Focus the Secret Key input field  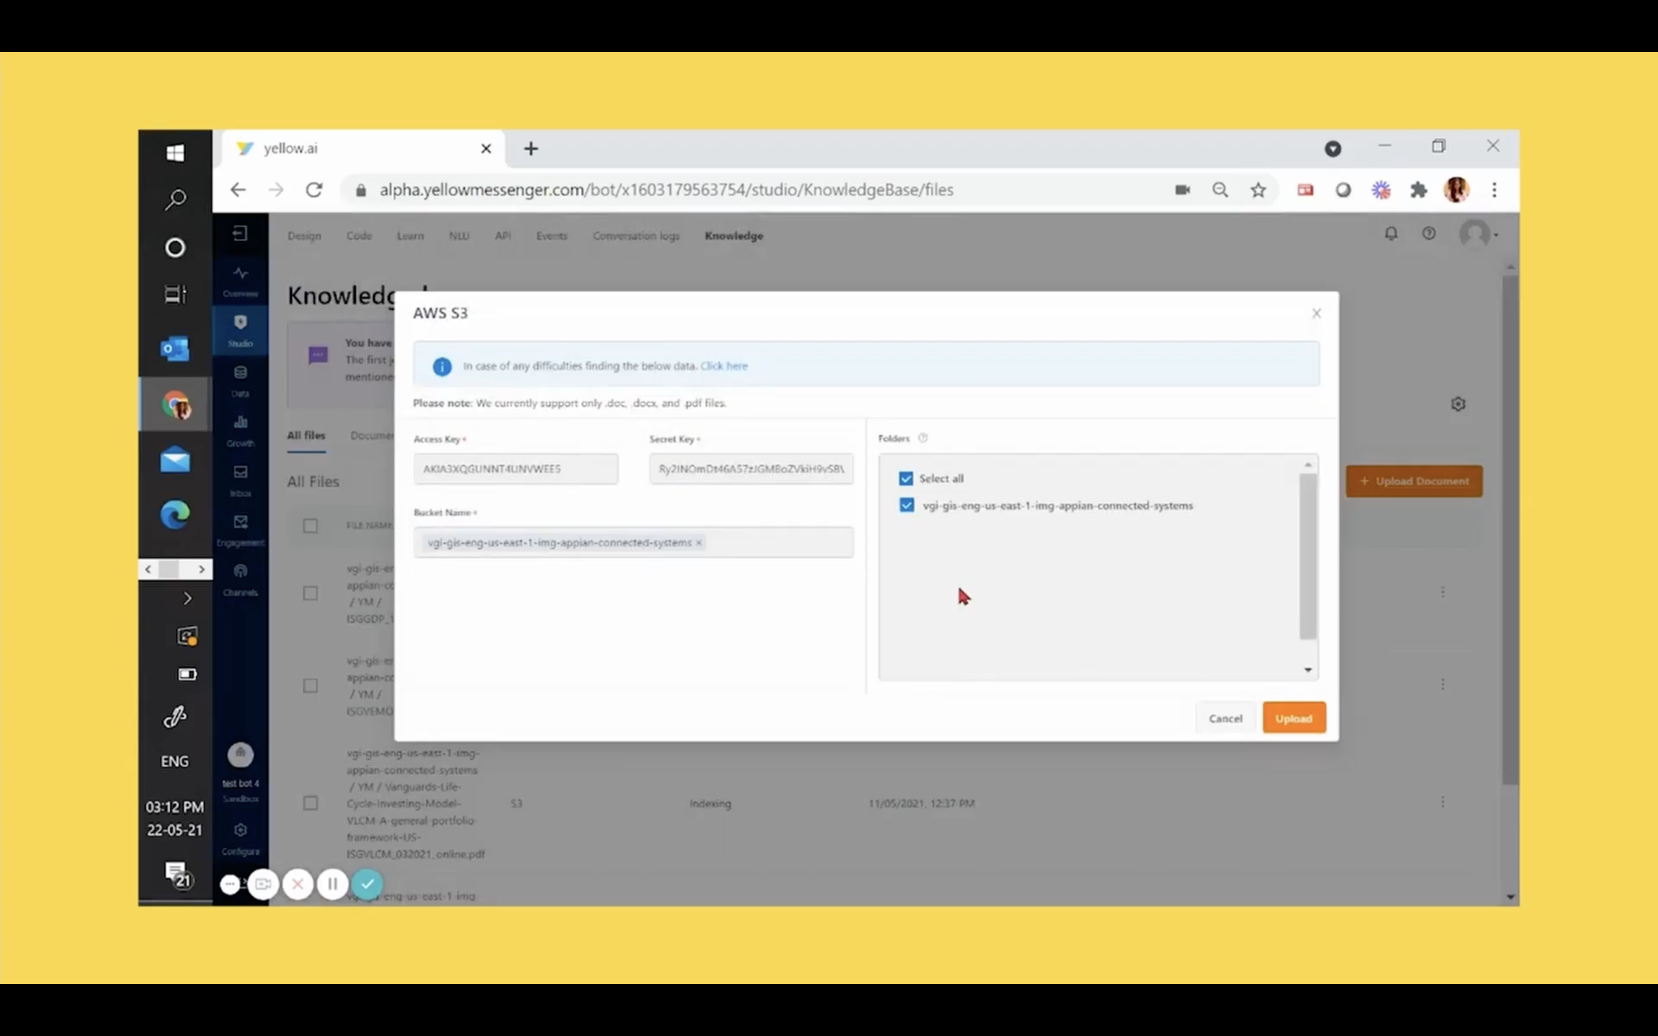[x=751, y=469]
